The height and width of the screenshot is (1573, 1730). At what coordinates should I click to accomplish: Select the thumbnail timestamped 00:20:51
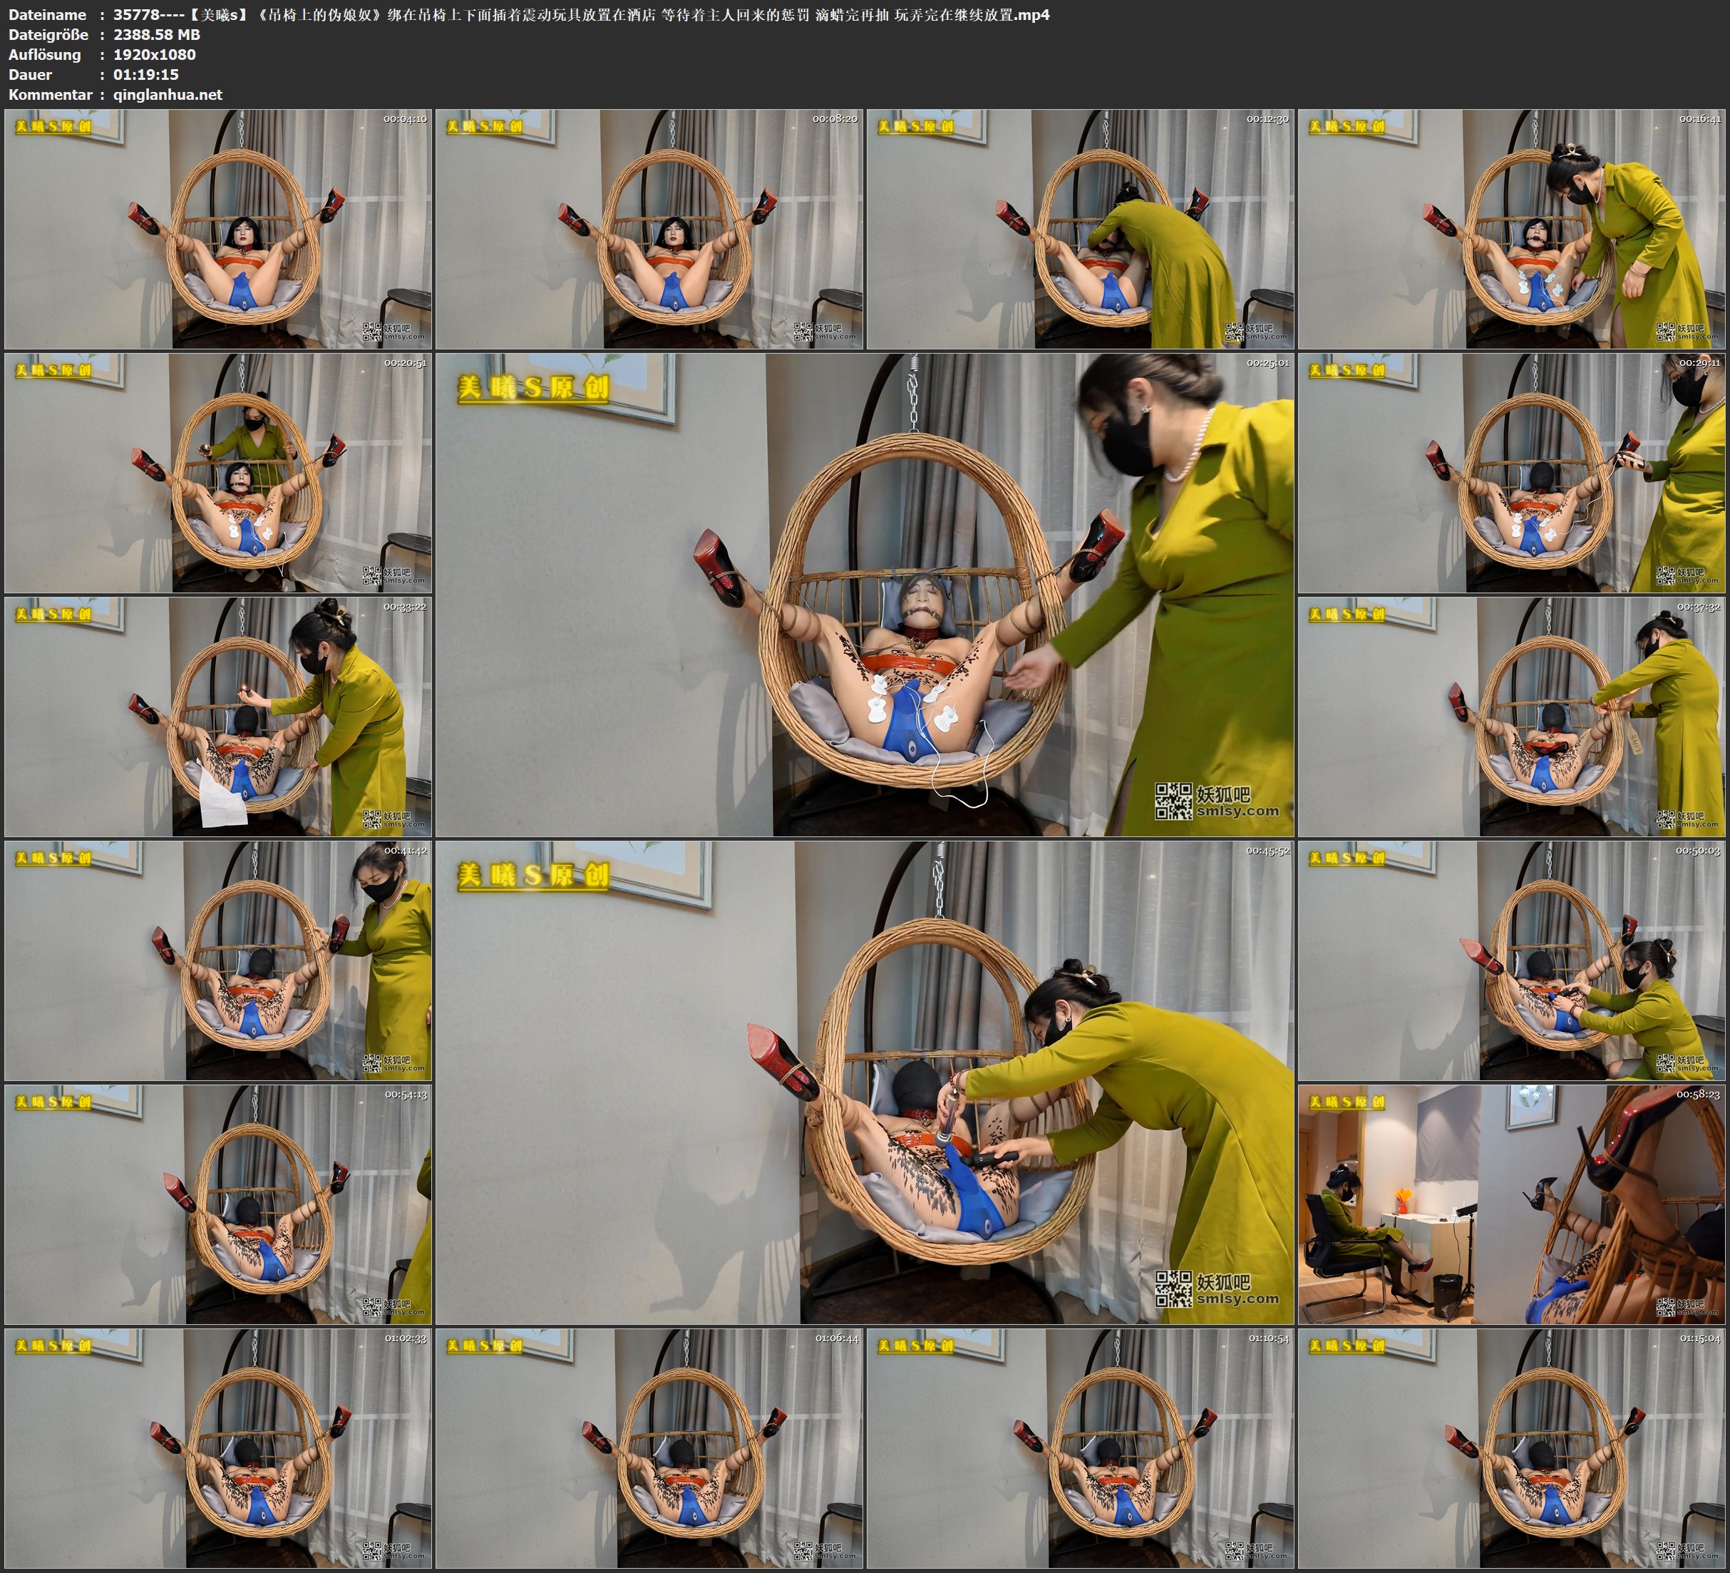tap(218, 472)
